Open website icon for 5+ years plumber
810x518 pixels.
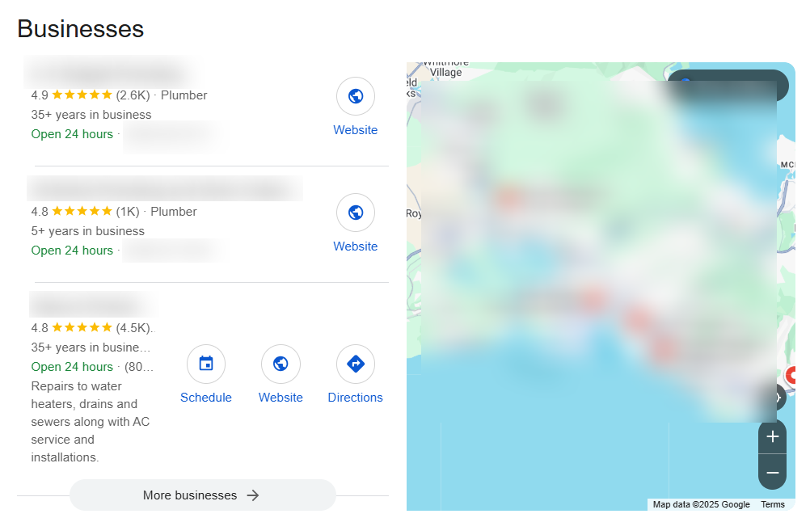point(356,213)
